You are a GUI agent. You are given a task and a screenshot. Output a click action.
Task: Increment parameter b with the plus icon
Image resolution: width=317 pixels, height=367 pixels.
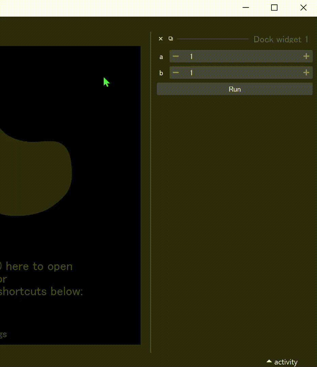[x=306, y=73]
